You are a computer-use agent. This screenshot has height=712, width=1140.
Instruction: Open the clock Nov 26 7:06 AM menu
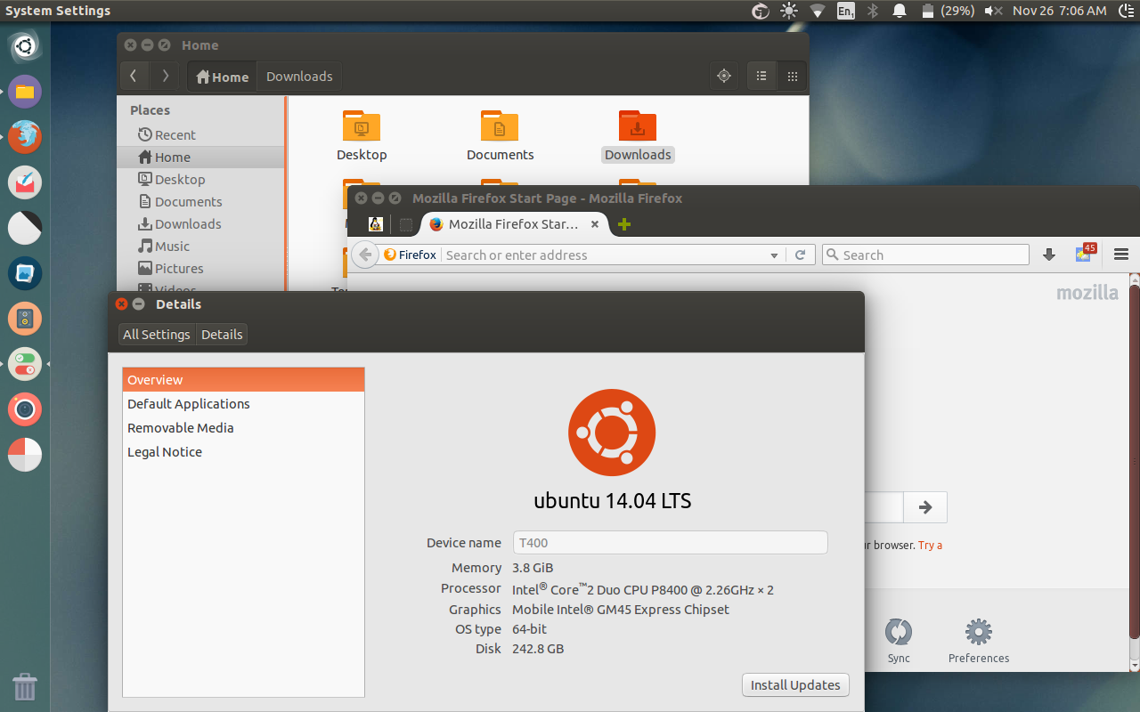tap(1059, 11)
